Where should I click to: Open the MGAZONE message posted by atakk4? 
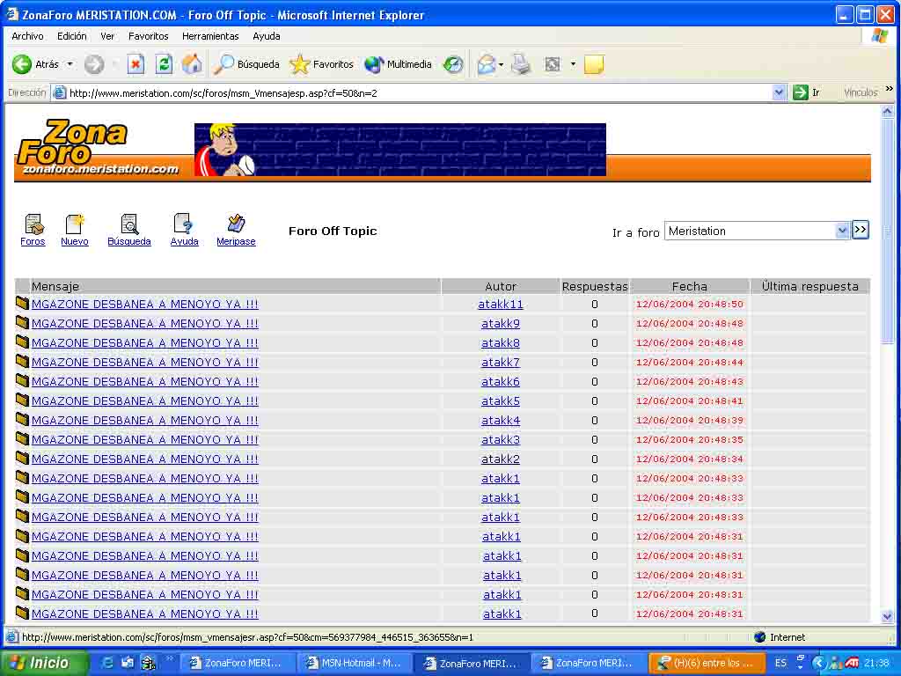(145, 420)
